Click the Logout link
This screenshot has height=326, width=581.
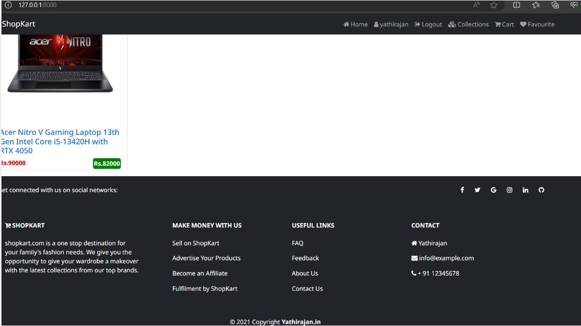428,24
